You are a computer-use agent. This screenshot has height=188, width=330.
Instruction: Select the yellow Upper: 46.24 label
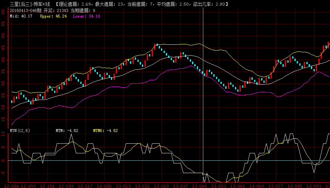(53, 16)
